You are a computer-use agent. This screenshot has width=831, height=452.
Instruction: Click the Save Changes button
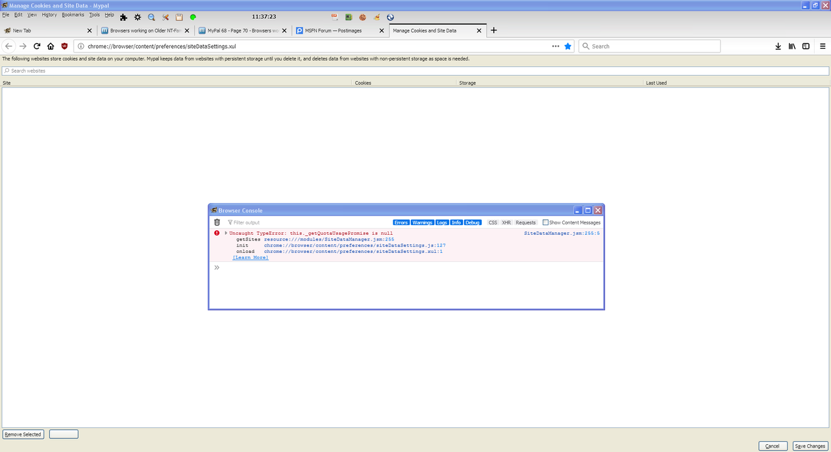pos(810,446)
